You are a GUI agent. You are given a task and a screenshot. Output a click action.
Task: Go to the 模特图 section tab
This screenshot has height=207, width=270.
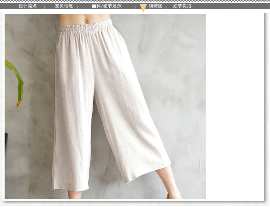tap(156, 6)
